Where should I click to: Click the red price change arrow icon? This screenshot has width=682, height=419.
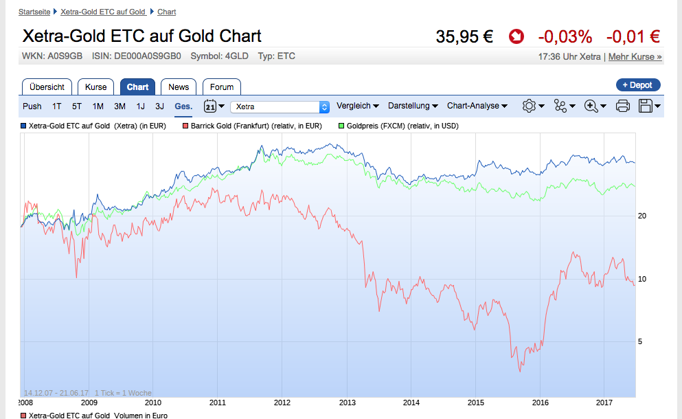pyautogui.click(x=516, y=36)
